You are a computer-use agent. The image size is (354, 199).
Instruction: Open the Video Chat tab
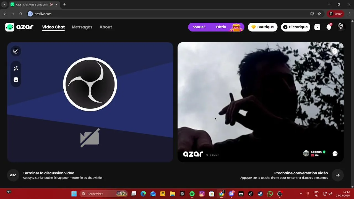coord(53,27)
